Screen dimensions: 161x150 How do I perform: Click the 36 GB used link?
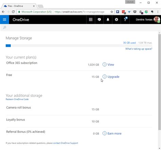[x=129, y=43]
